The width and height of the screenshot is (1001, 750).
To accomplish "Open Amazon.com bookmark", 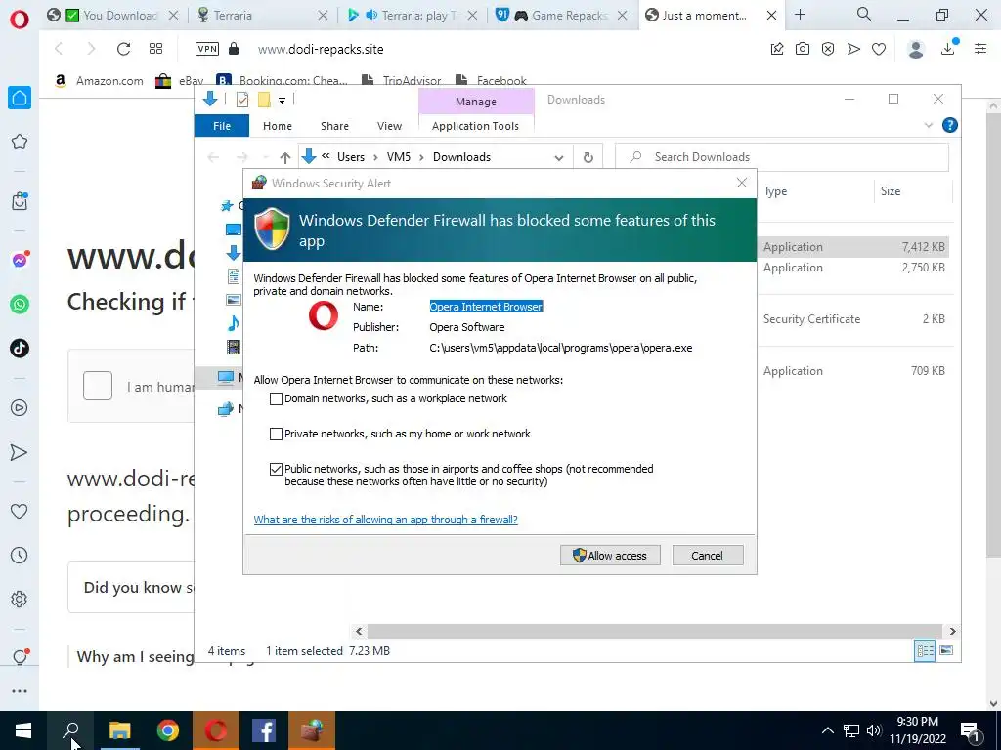I will tap(99, 80).
